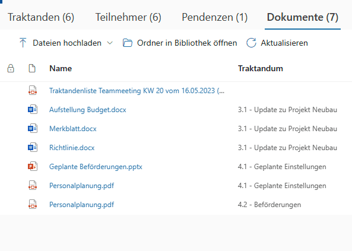Viewport: 352px width, 251px height.
Task: Click PDF icon beside Traktandenliste Teammeeting
Action: click(x=33, y=90)
